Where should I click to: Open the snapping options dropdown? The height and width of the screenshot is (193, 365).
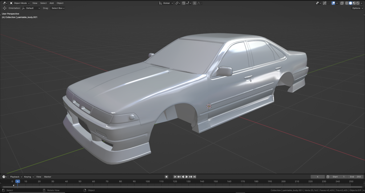[188, 3]
